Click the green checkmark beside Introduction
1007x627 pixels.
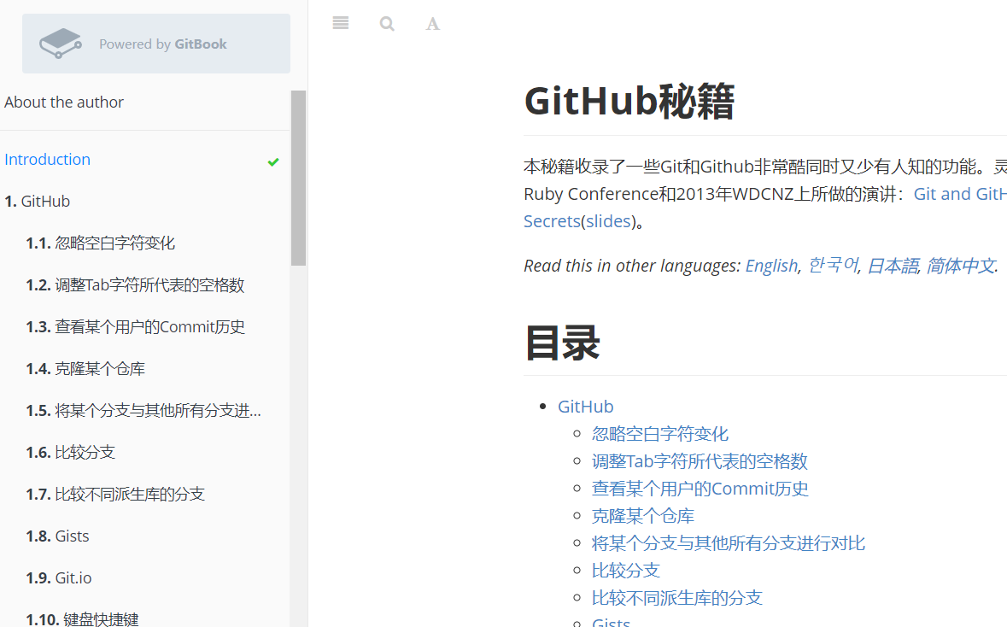click(x=273, y=162)
